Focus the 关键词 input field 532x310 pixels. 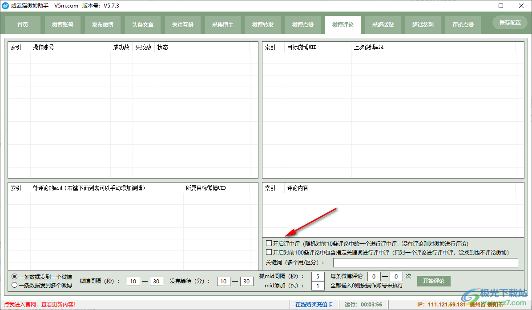tap(425, 262)
